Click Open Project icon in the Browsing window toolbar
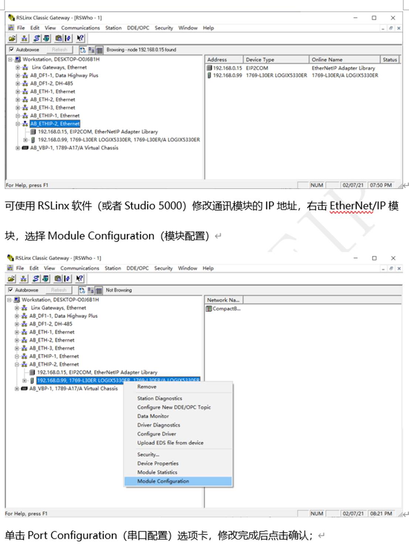Screen dimensions: 409x554 12,38
